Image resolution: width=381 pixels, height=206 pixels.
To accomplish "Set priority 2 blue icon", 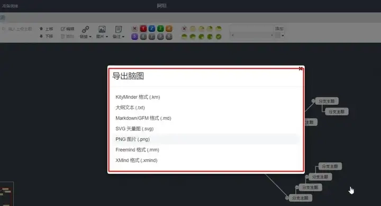I will pyautogui.click(x=152, y=29).
